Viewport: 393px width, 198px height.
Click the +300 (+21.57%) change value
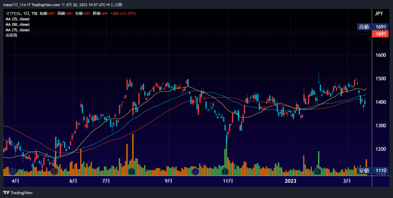123,13
